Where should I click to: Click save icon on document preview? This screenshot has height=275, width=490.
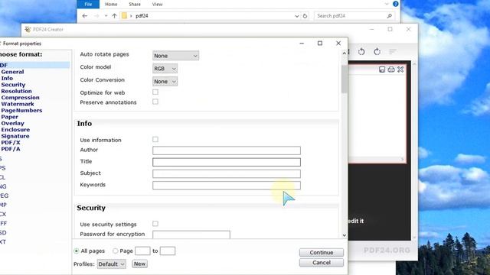click(382, 70)
